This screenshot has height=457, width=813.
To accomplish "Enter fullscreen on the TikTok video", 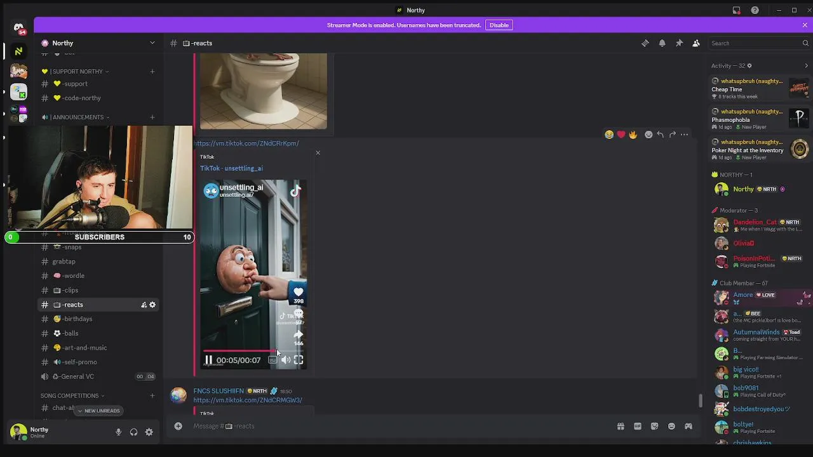I will (x=299, y=360).
